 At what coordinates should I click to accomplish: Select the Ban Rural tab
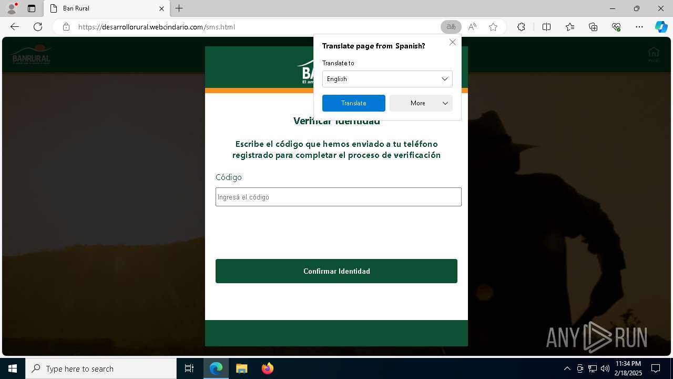click(x=107, y=8)
